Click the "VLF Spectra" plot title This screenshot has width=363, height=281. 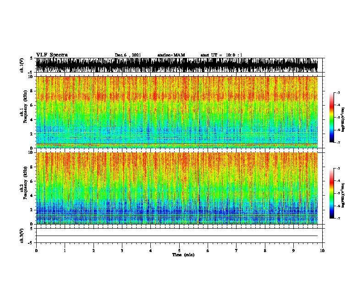pyautogui.click(x=52, y=55)
